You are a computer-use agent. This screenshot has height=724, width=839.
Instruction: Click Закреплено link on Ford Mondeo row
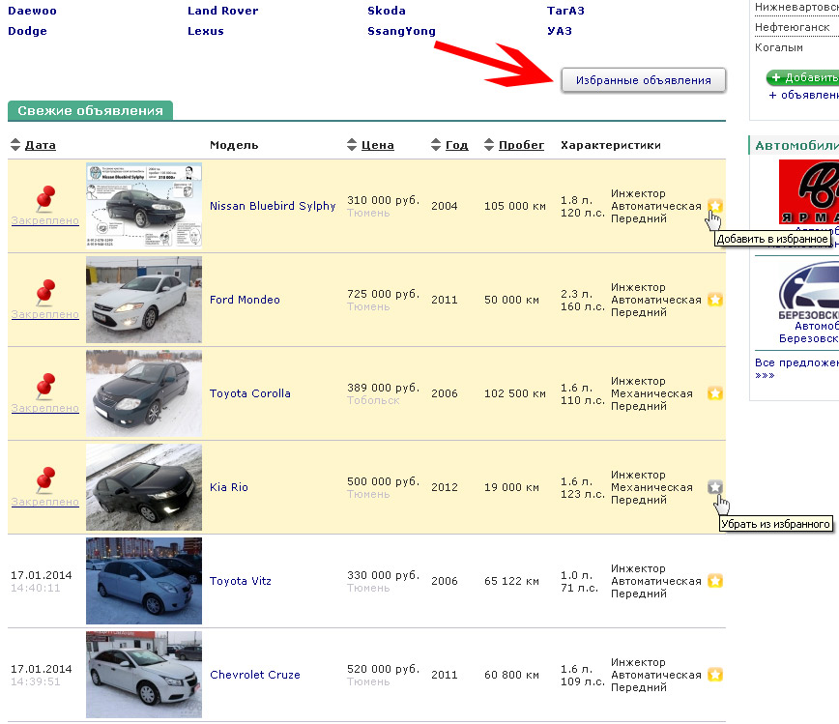tap(44, 314)
